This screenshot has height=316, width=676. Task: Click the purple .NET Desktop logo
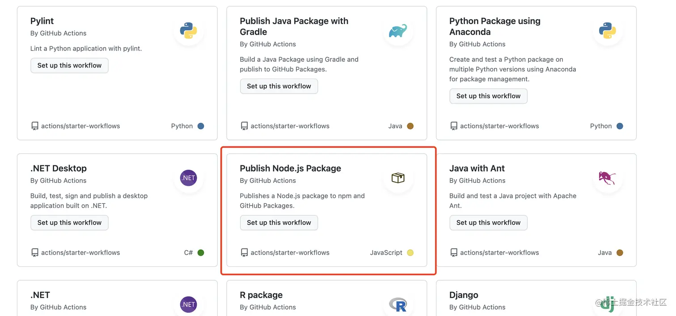pos(188,178)
